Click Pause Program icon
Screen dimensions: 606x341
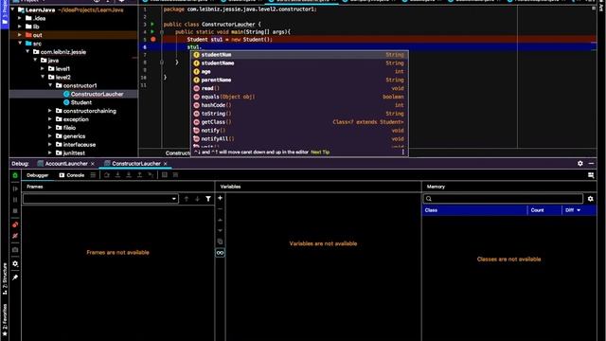15,200
